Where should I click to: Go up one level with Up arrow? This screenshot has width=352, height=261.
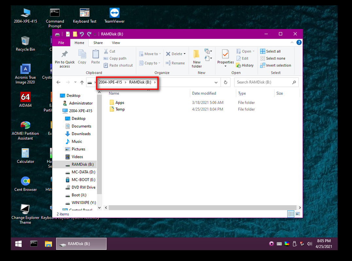[82, 83]
